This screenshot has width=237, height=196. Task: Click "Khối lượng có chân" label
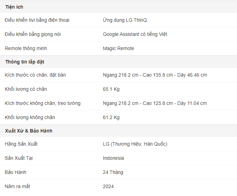[x=26, y=89]
